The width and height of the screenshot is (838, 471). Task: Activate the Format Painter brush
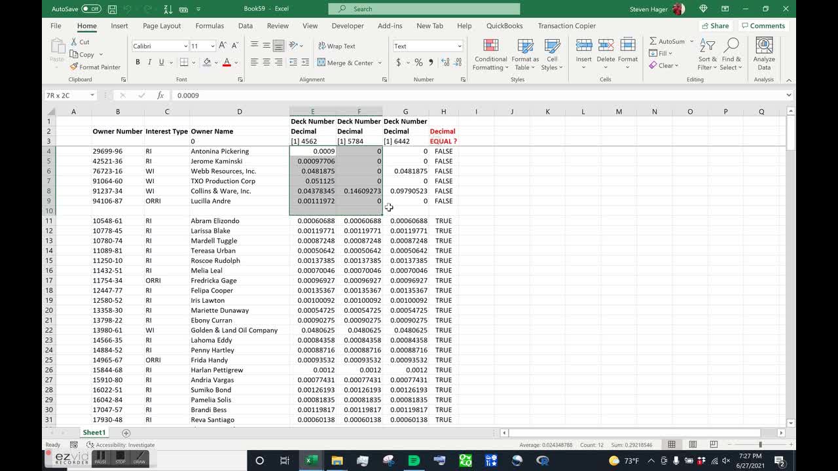(x=74, y=67)
